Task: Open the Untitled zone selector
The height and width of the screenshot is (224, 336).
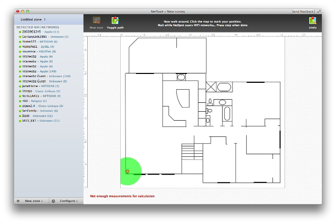Action: (33, 19)
